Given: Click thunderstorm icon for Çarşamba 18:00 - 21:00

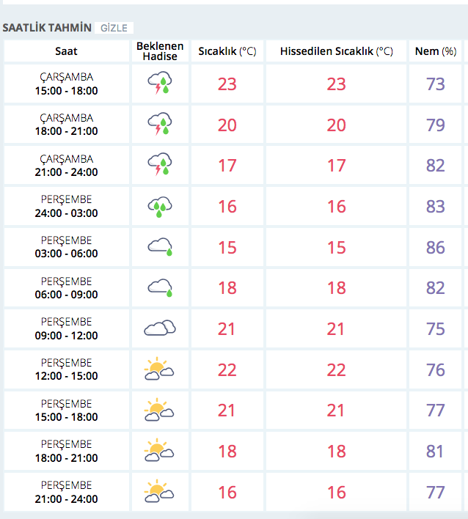Looking at the screenshot, I should pyautogui.click(x=159, y=125).
